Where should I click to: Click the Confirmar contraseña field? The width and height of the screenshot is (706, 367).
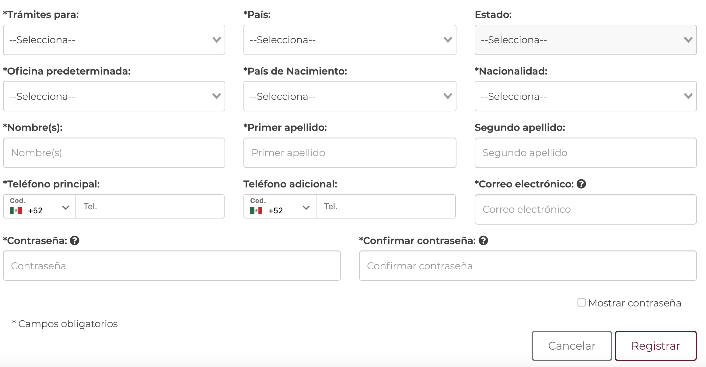coord(528,266)
